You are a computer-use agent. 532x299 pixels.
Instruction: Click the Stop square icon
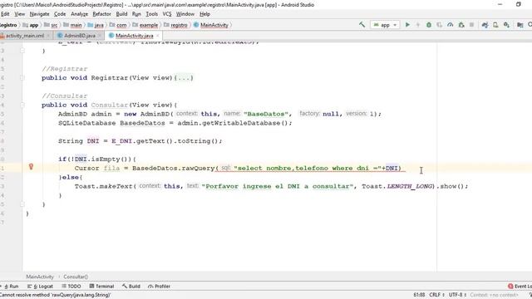click(471, 25)
